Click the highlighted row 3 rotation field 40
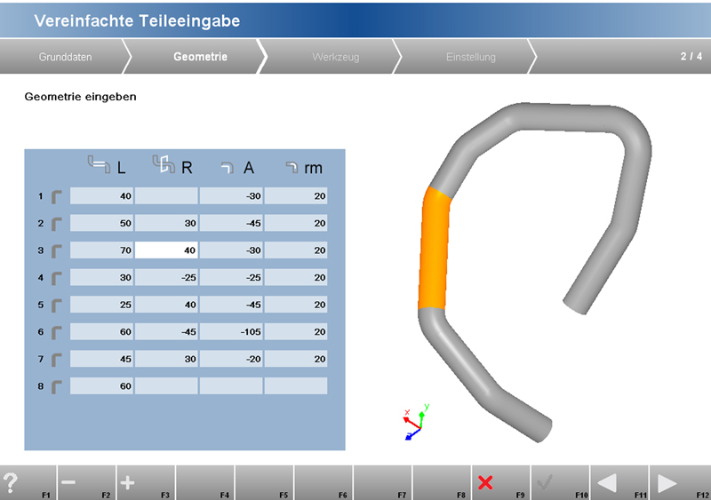Image resolution: width=711 pixels, height=500 pixels. pyautogui.click(x=166, y=250)
